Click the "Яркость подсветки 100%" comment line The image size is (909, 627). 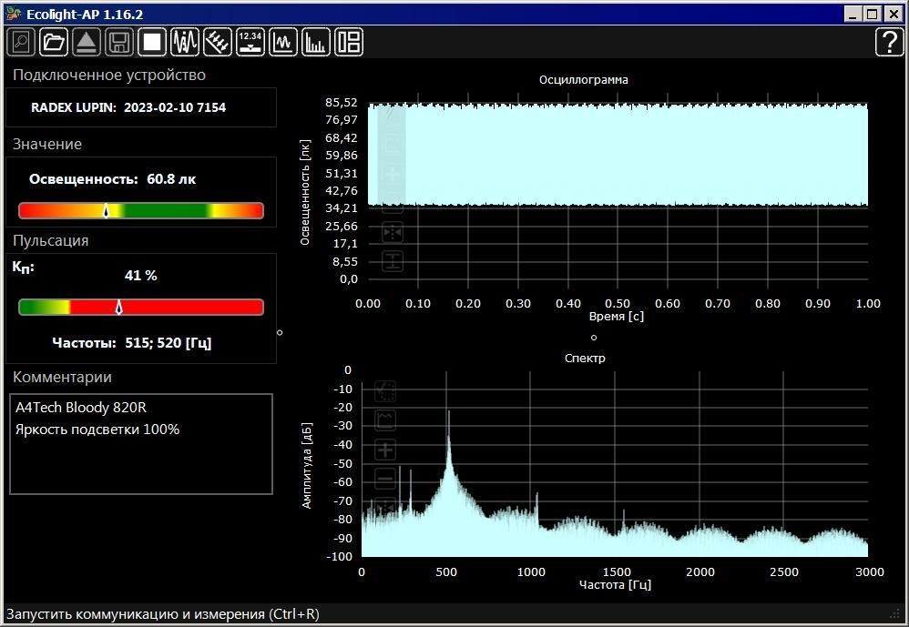[97, 430]
